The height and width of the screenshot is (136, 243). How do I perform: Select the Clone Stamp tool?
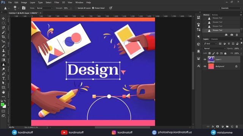coord(3,51)
